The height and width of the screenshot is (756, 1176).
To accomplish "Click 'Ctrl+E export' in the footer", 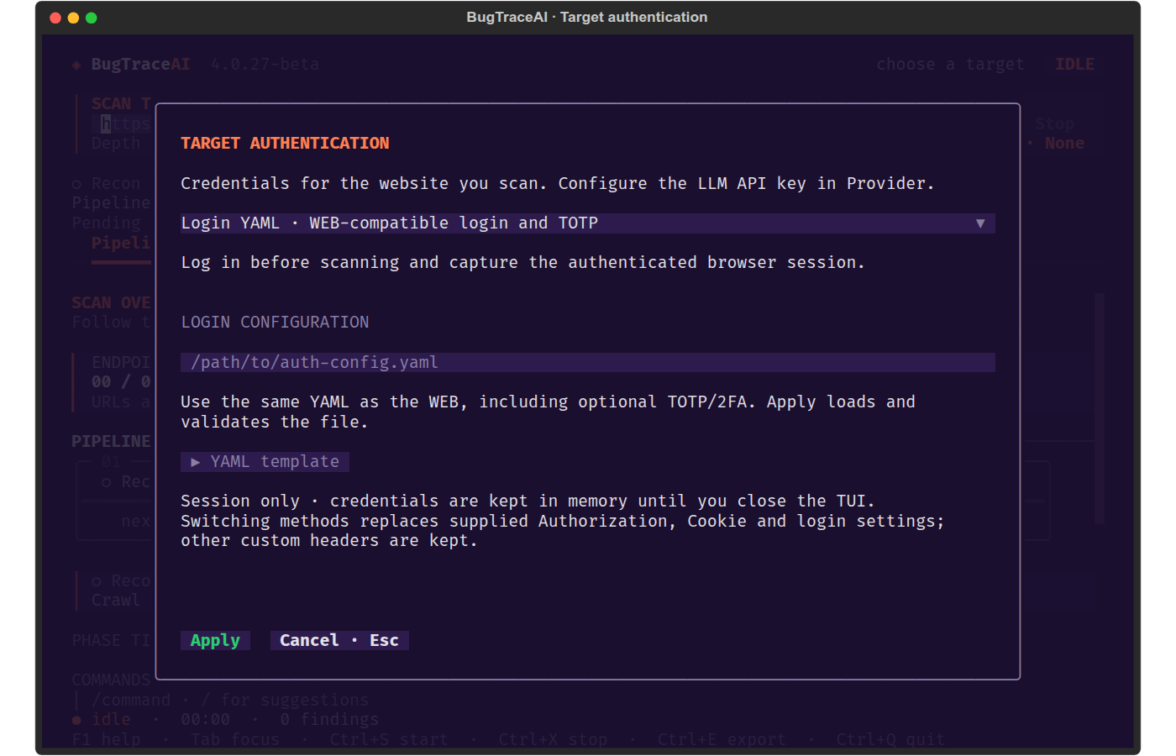I will (x=722, y=739).
